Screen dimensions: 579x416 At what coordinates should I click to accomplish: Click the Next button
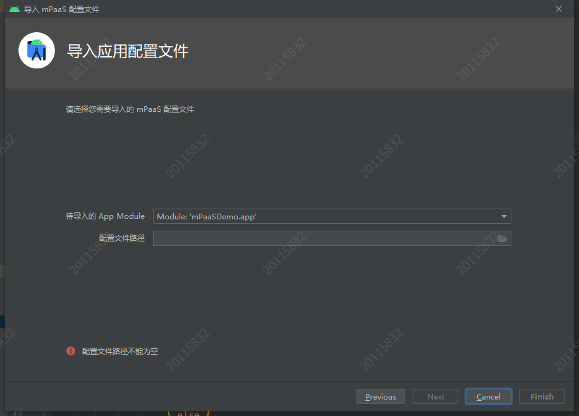click(436, 396)
